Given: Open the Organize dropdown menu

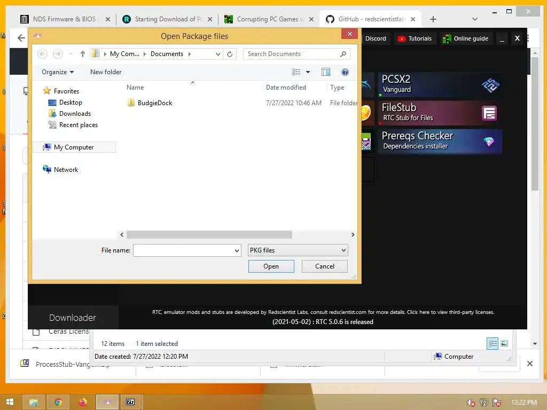Looking at the screenshot, I should [58, 72].
